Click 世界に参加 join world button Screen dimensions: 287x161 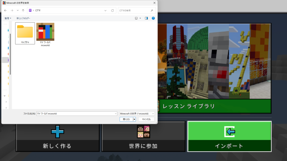(143, 136)
